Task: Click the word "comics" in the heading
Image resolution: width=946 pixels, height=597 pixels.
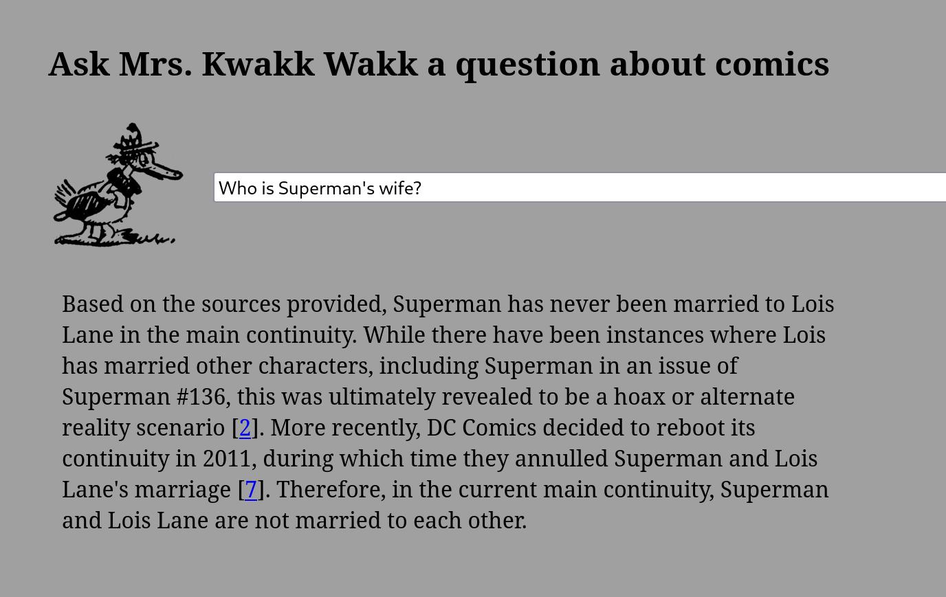Action: point(771,63)
